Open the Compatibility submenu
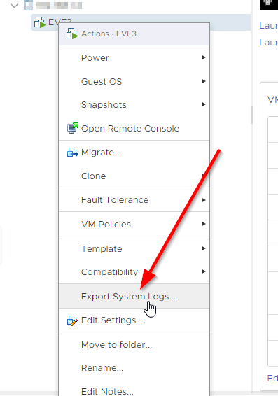The image size is (278, 396). 134,272
